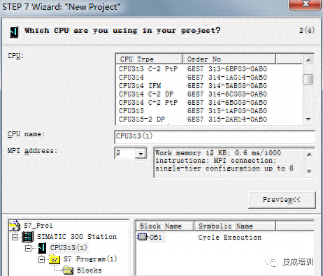Click the S7 Program(1) yellow icon
Image resolution: width=323 pixels, height=276 pixels.
tap(55, 259)
